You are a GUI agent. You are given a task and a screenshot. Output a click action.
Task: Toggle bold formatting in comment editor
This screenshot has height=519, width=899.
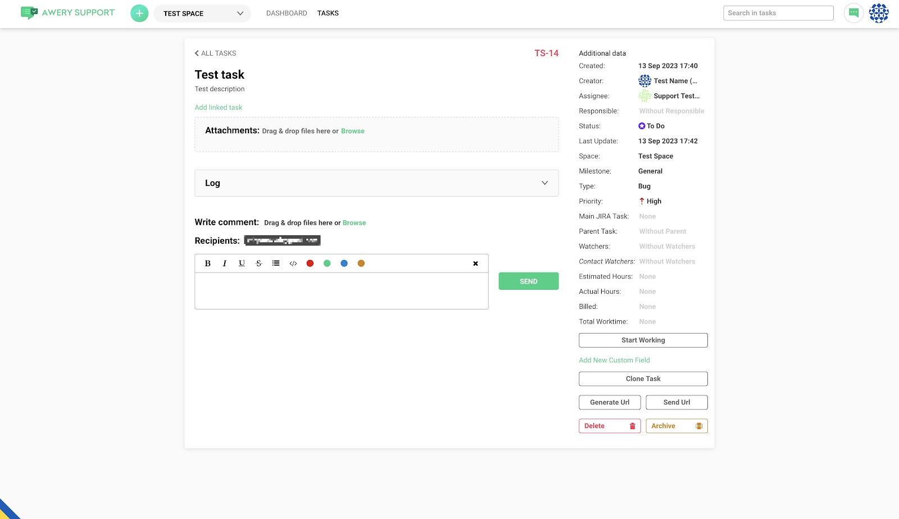pos(208,263)
